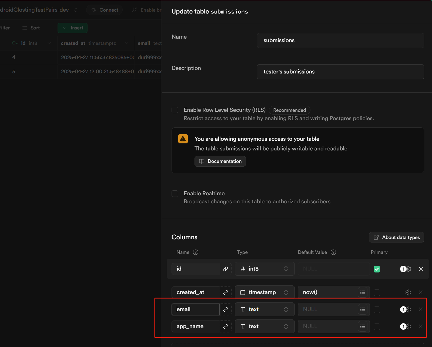
Task: Open default value suggestions for created_at
Action: (x=363, y=292)
